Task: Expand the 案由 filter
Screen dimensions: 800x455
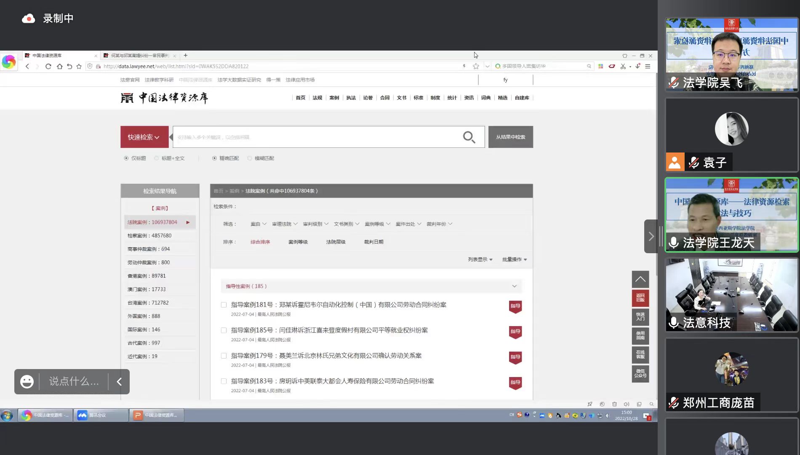Action: point(259,224)
